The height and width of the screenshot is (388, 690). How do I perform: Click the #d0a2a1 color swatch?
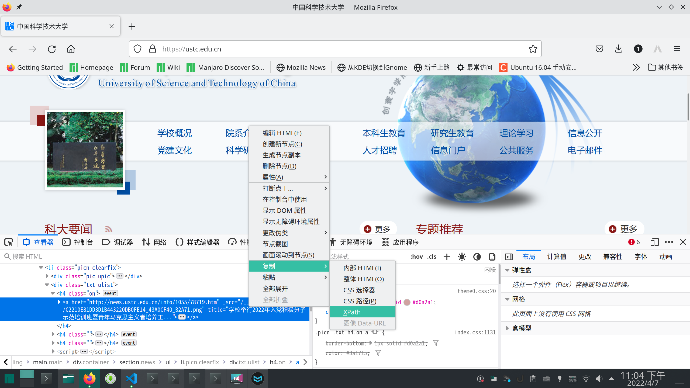pos(407,302)
